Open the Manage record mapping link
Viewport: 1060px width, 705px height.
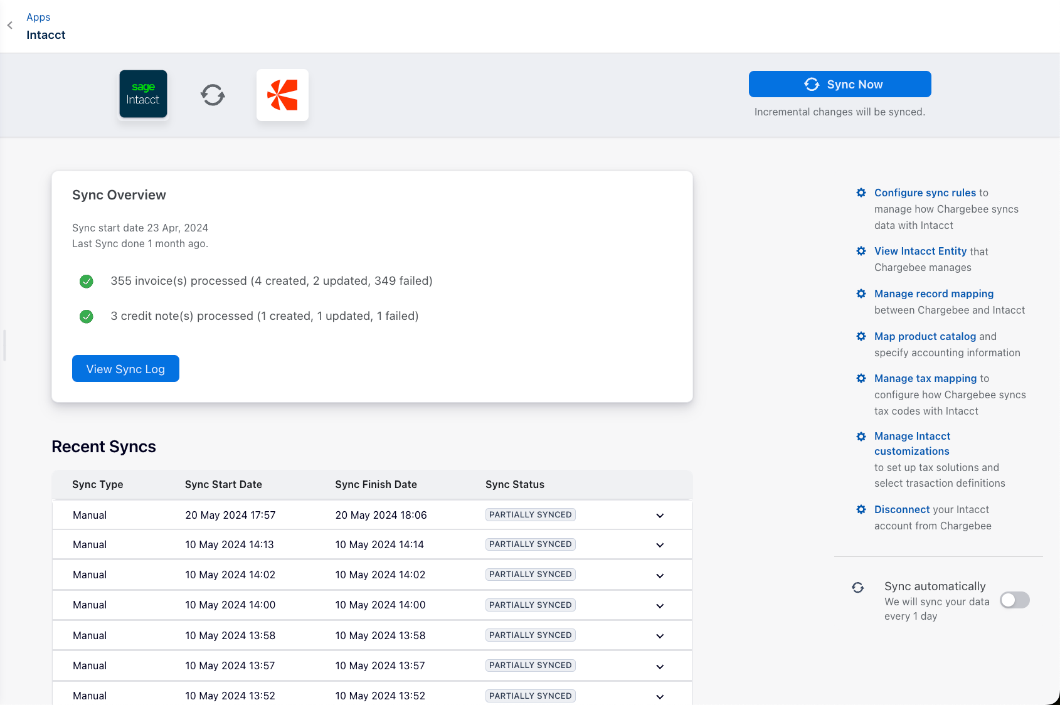coord(933,294)
